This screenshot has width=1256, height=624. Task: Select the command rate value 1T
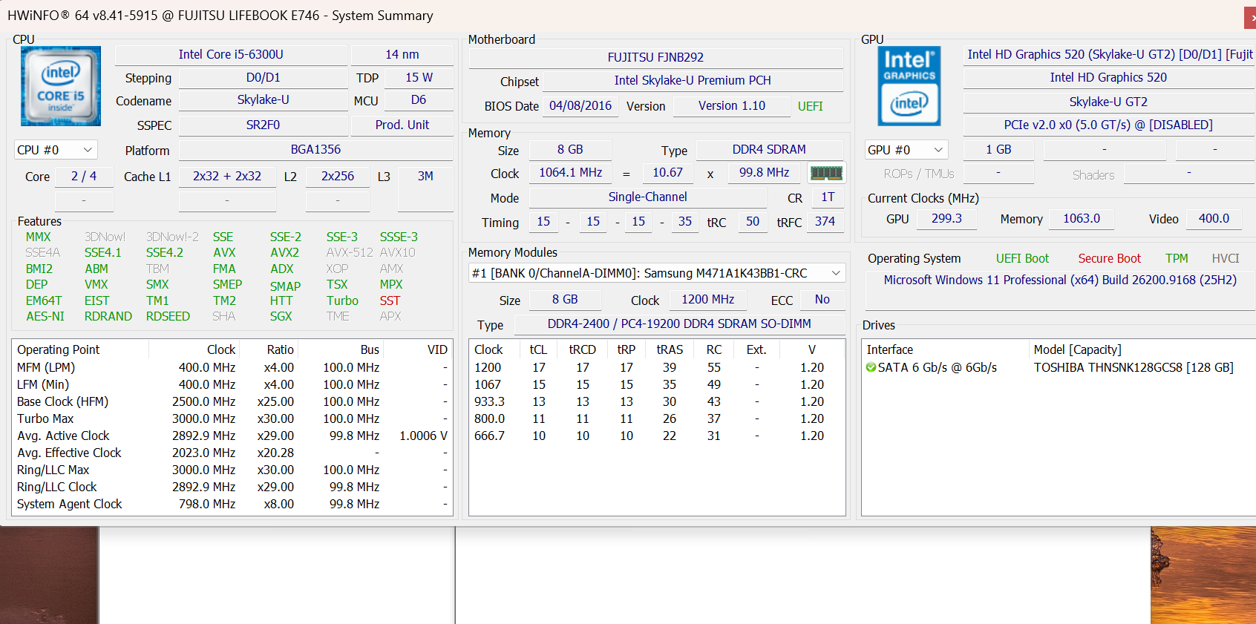(828, 197)
